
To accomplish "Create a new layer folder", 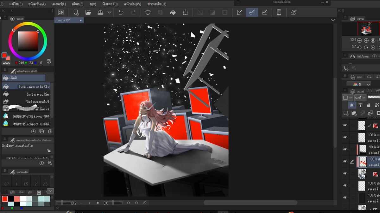I will [354, 113].
